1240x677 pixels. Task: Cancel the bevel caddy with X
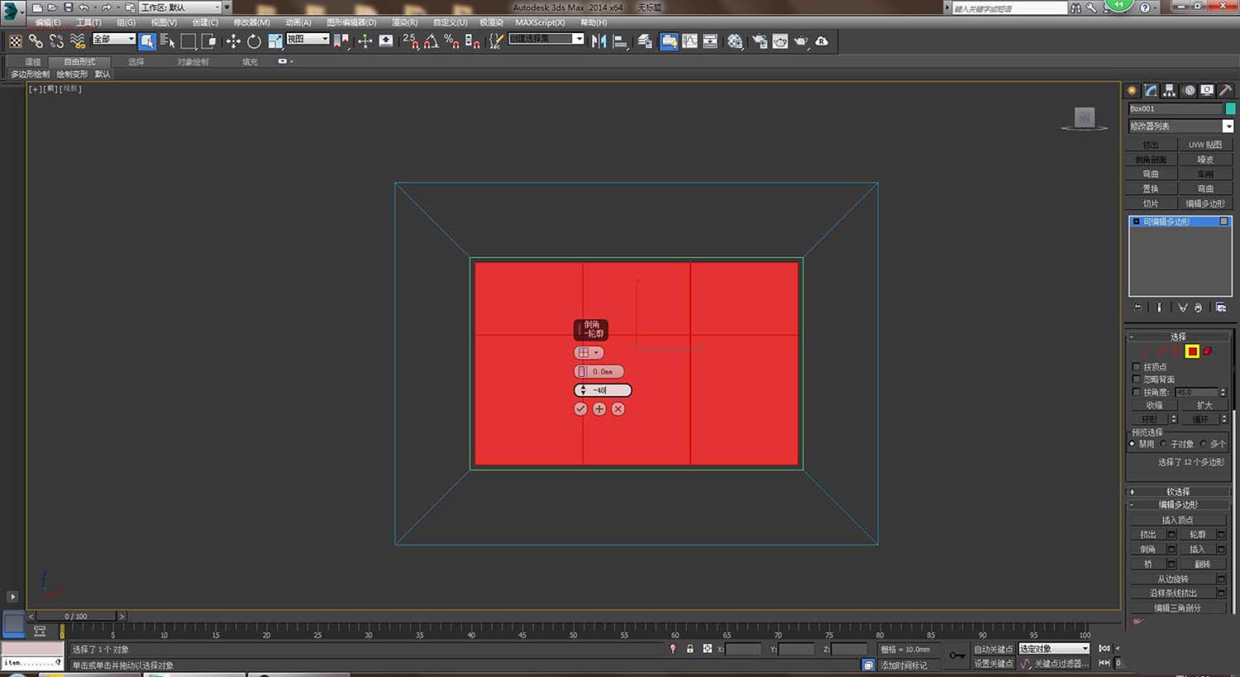point(618,409)
